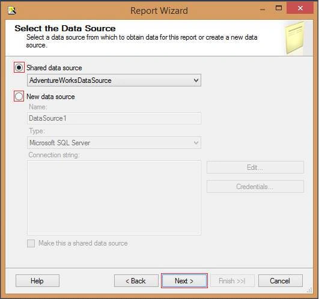The height and width of the screenshot is (299, 319).
Task: Open the AdventureWorksDataSource dropdown
Action: click(x=114, y=80)
